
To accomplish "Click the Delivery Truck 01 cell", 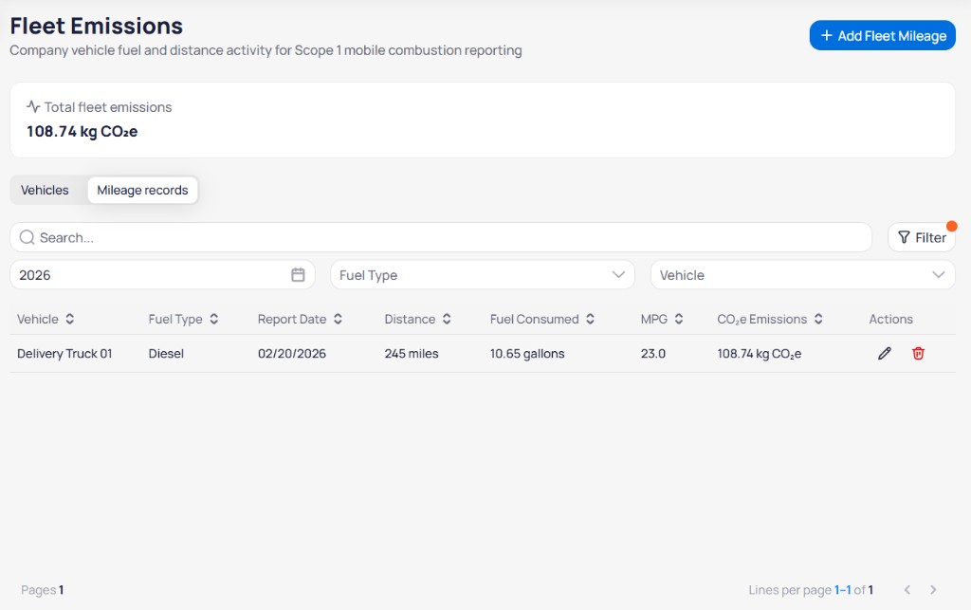I will click(64, 354).
